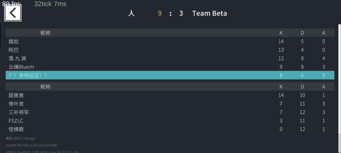This screenshot has height=153, width=341.
Task: Click highlighted row ?！来吧区区！？
Action: point(170,75)
